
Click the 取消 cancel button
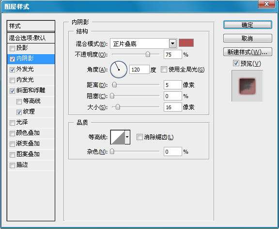(x=248, y=38)
